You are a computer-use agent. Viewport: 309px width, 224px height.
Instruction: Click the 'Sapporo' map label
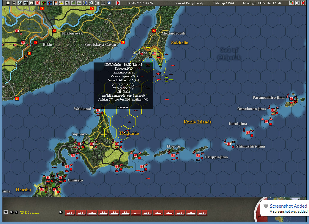pyautogui.click(x=79, y=134)
